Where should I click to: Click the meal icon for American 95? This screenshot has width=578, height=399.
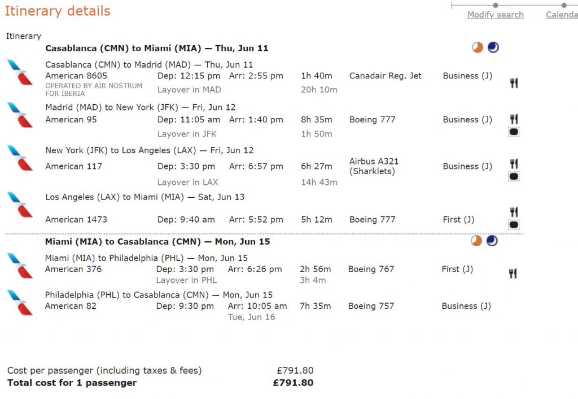click(514, 119)
